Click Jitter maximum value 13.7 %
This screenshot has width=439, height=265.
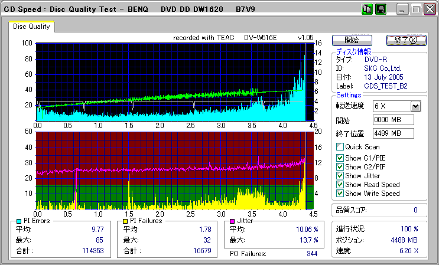(x=309, y=240)
